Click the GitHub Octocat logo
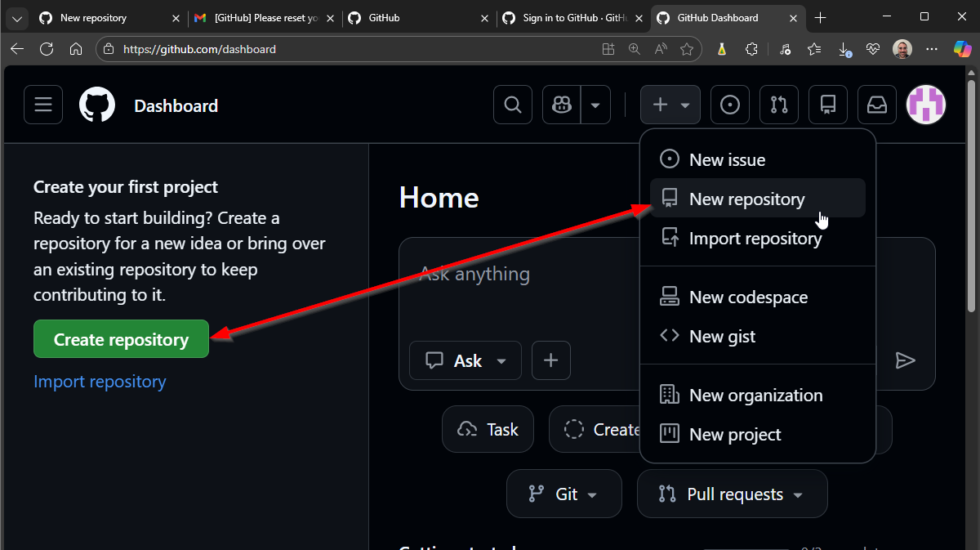This screenshot has height=550, width=980. [97, 105]
